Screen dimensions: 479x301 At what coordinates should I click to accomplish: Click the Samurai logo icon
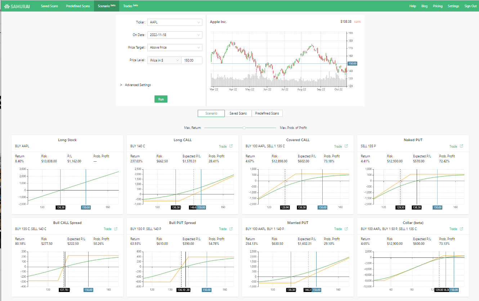click(x=7, y=6)
